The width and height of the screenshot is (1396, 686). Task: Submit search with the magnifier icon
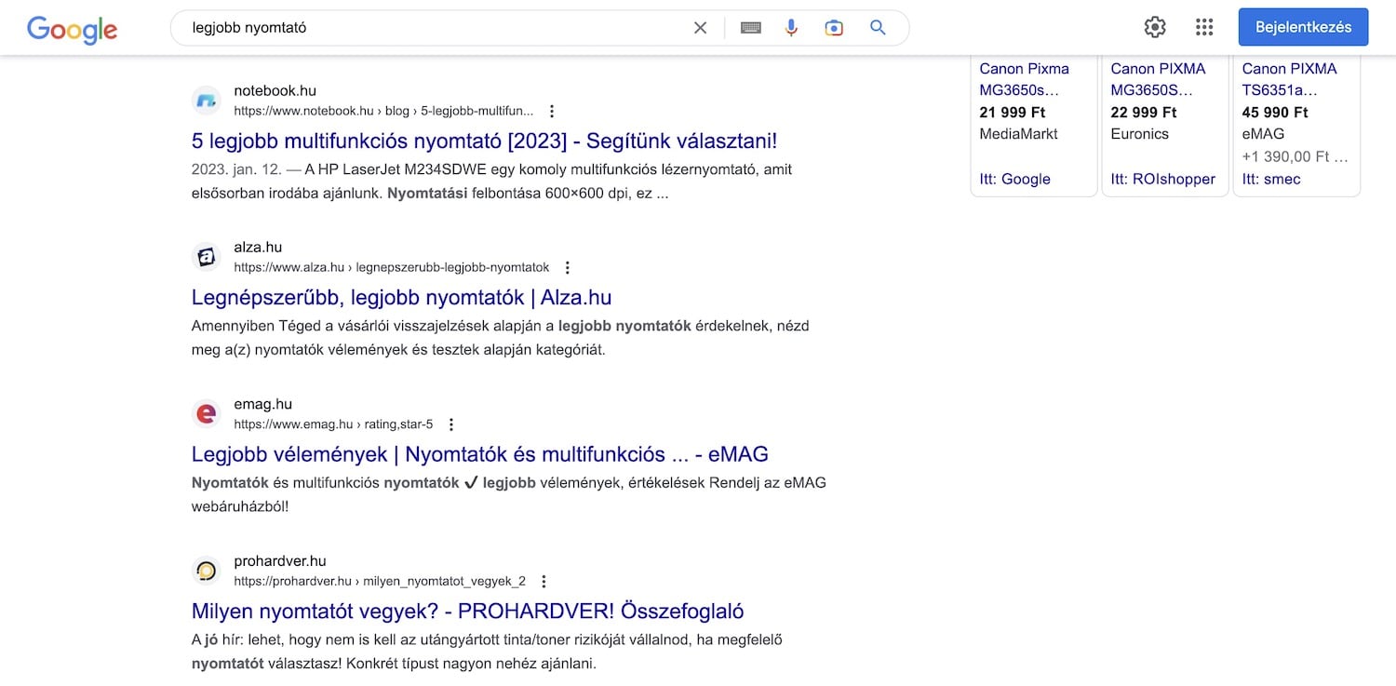click(x=878, y=28)
